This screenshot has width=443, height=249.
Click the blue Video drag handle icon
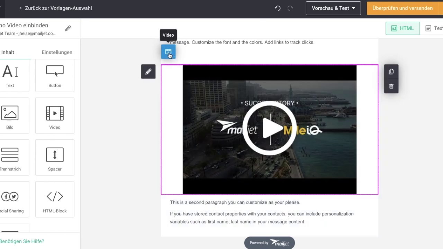[x=168, y=52]
